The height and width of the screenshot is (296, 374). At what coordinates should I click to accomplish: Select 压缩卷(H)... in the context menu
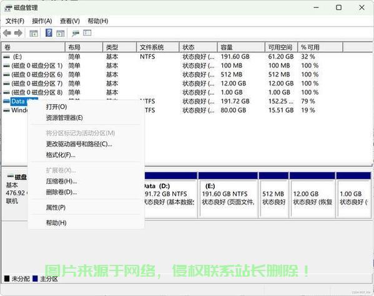pyautogui.click(x=86, y=181)
